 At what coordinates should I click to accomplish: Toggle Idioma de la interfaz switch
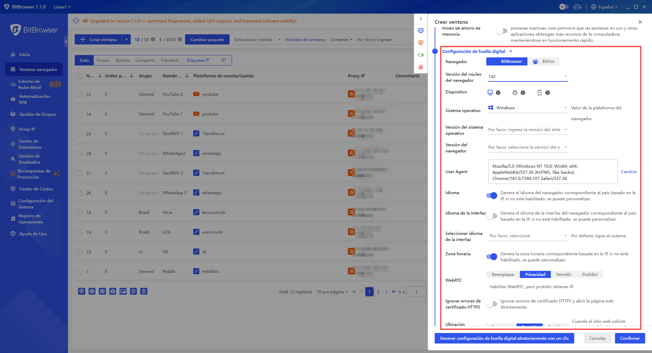[492, 216]
